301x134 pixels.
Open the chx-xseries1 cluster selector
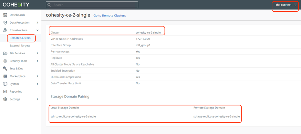pyautogui.click(x=284, y=5)
